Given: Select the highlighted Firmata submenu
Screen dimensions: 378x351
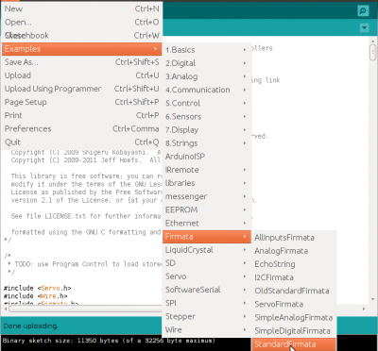Looking at the screenshot, I should pyautogui.click(x=207, y=237).
